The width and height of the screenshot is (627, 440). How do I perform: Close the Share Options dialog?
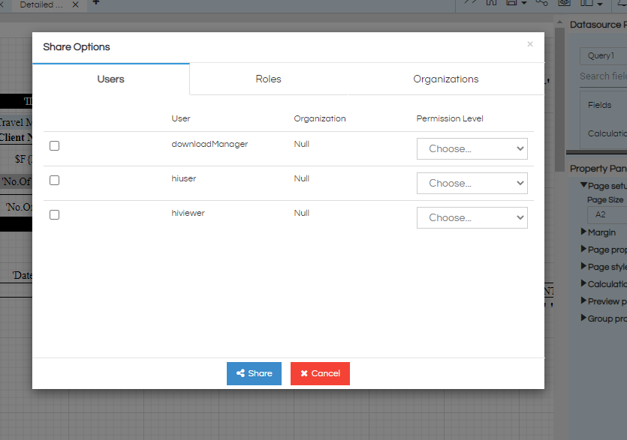[530, 44]
